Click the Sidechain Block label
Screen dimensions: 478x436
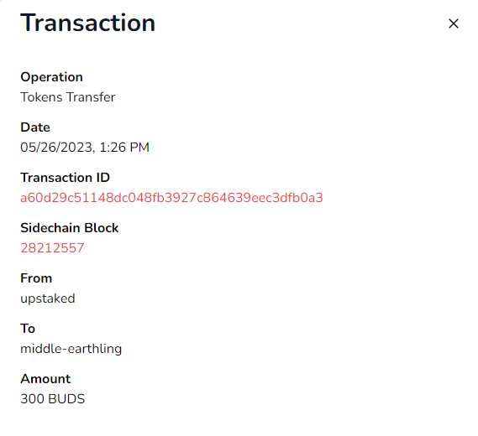pos(70,228)
